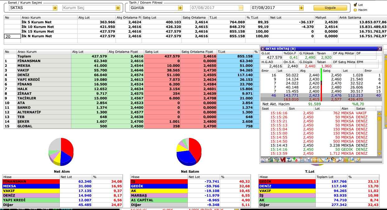
Task: Click the red green chevron heatmap icon
Action: [346, 160]
